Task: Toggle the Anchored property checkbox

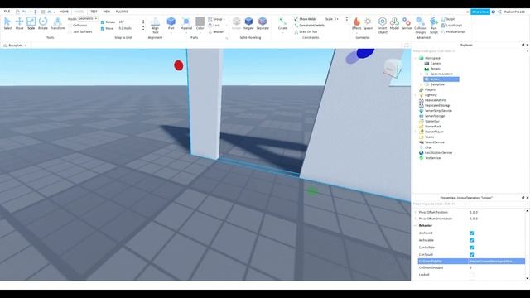Action: pos(472,233)
